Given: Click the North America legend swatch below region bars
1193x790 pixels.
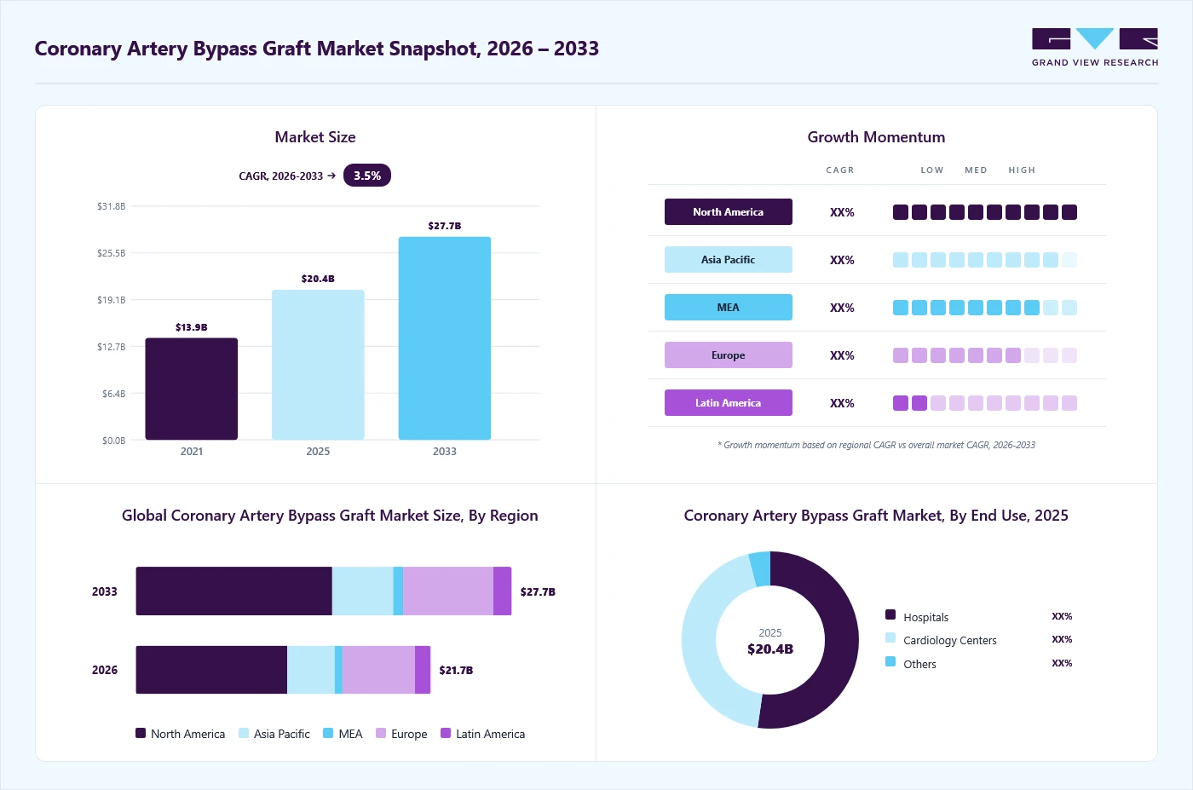Looking at the screenshot, I should (x=141, y=733).
